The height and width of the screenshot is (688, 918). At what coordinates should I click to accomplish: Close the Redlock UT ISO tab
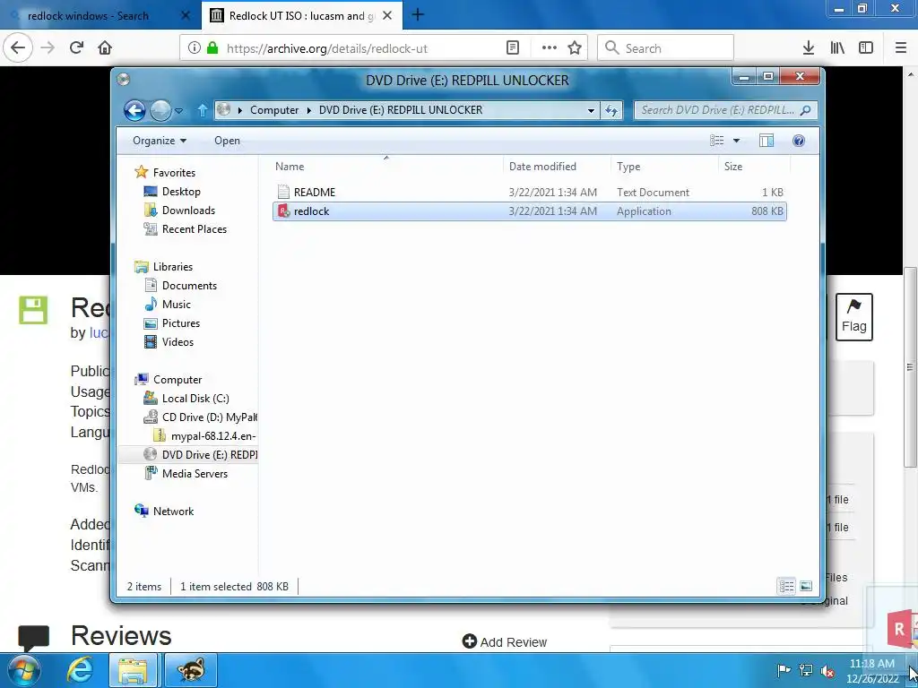coord(387,16)
